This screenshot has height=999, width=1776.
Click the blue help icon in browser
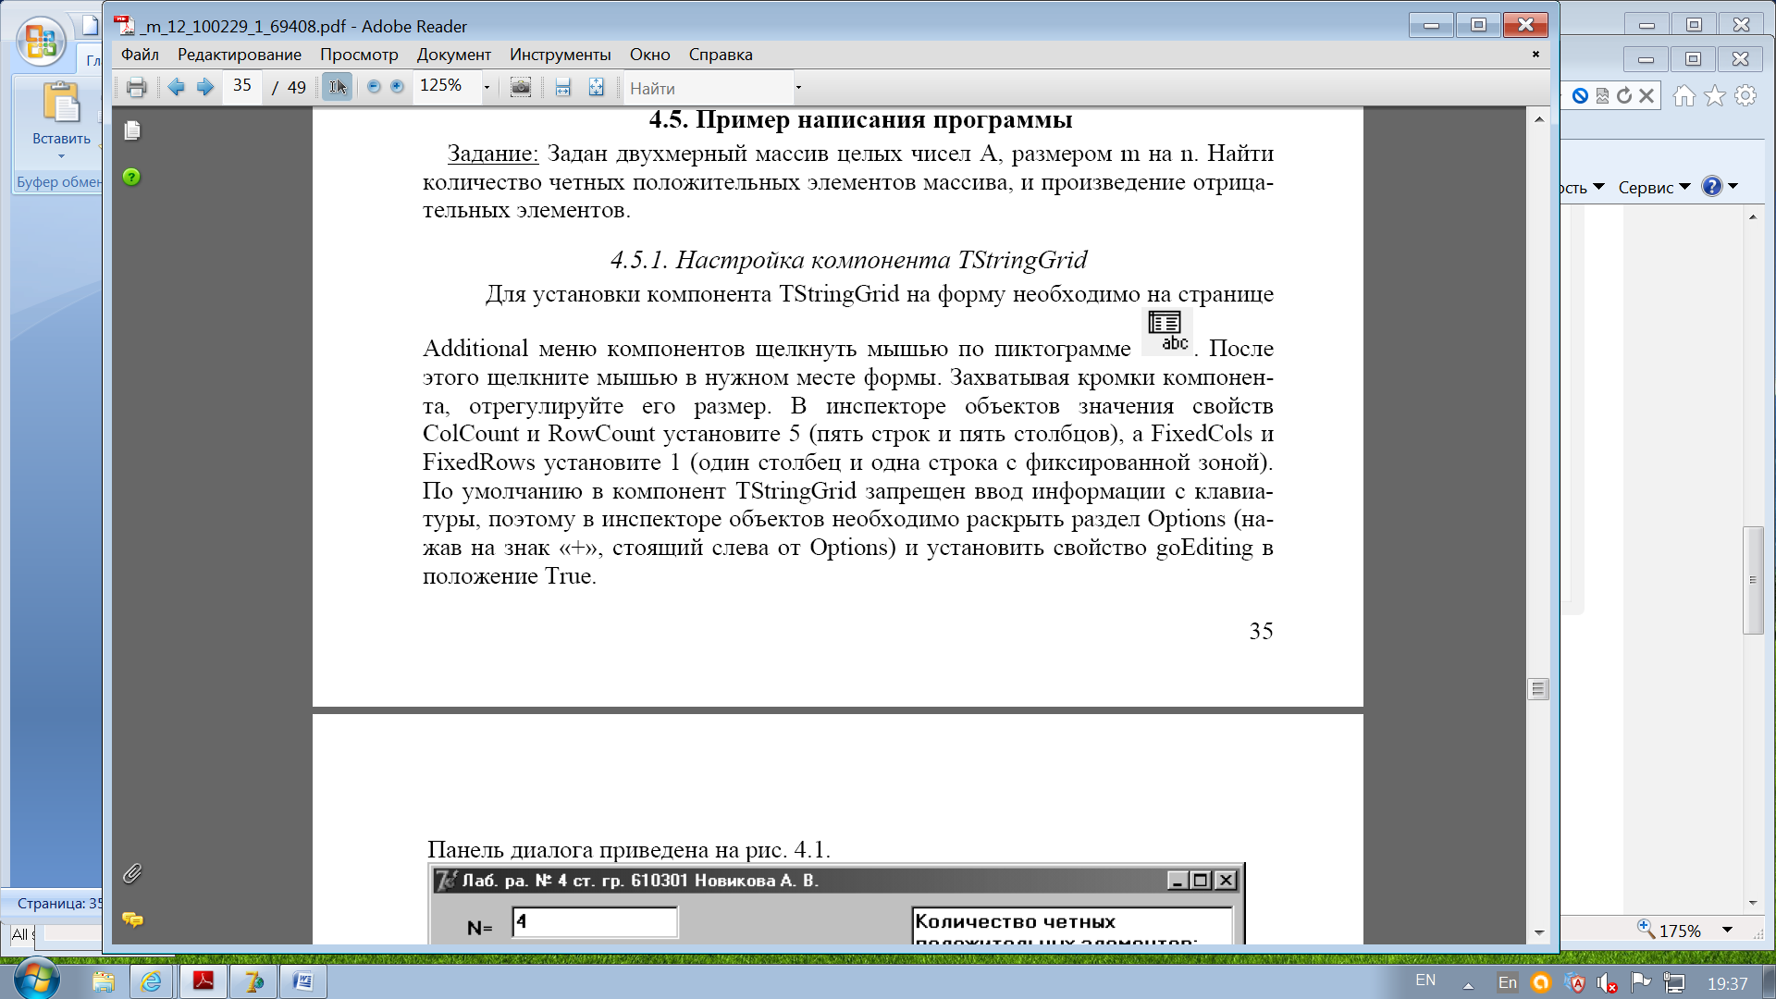coord(1712,187)
